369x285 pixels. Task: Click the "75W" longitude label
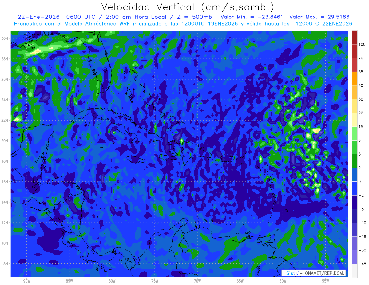tap(155, 281)
